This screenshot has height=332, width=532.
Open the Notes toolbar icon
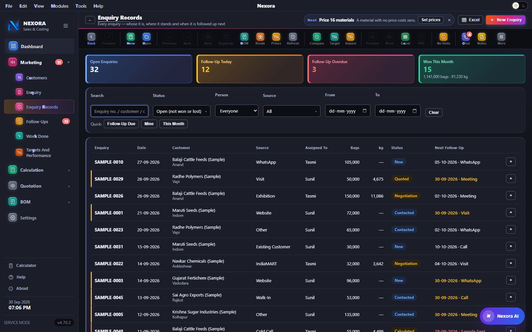point(482,39)
